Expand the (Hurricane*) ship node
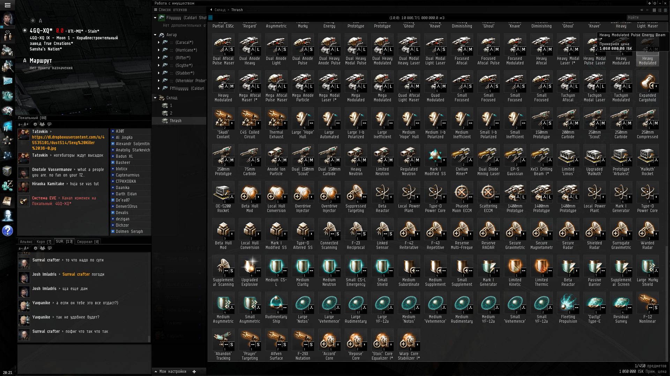The width and height of the screenshot is (670, 376). (x=159, y=50)
